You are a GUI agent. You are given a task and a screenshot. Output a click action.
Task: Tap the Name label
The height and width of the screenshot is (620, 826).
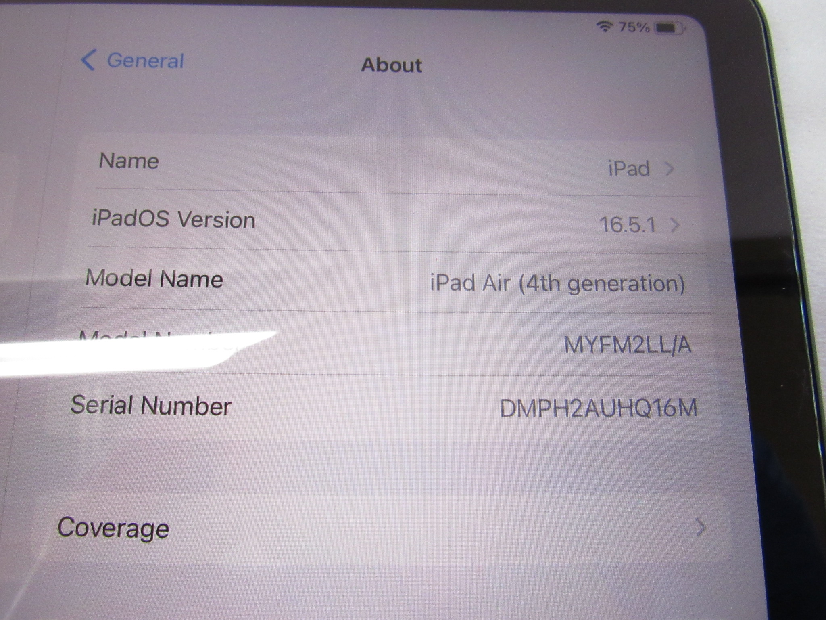tap(129, 161)
